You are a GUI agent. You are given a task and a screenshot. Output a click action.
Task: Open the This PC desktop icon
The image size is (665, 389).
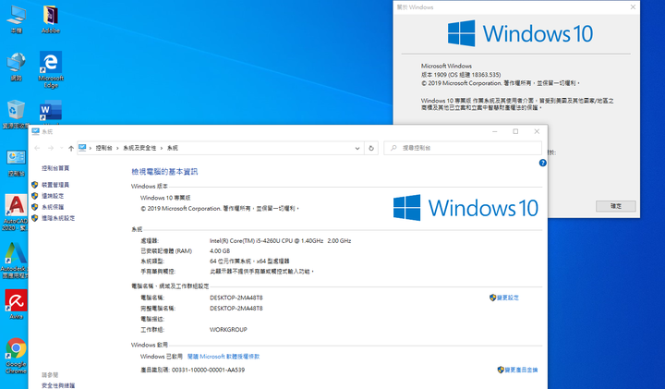(16, 19)
